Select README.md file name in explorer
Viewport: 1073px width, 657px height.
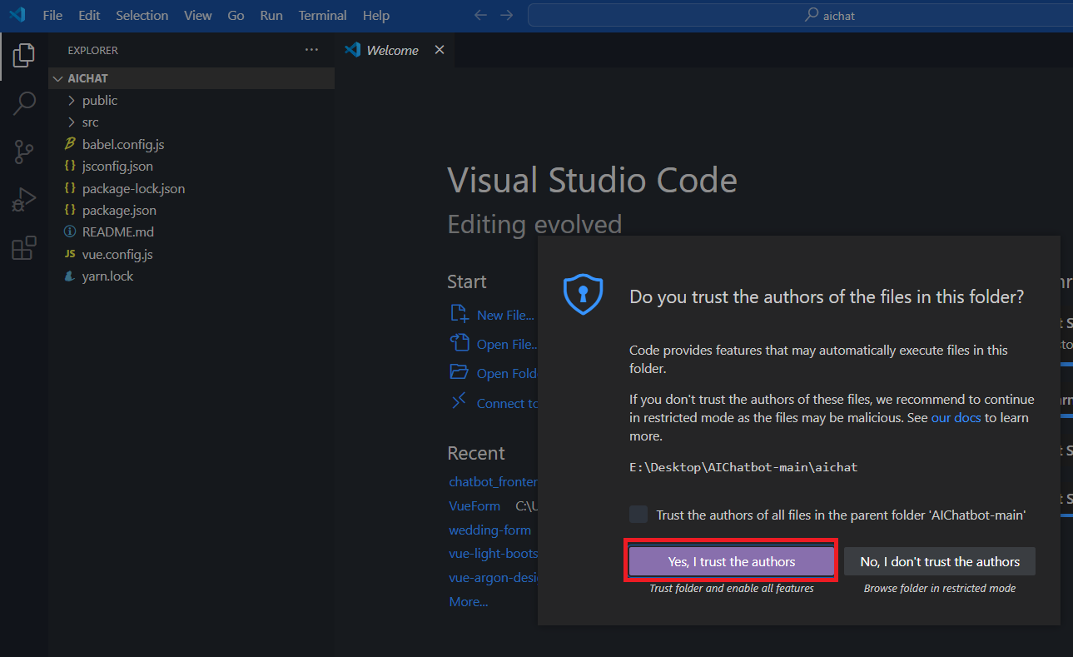pyautogui.click(x=118, y=232)
